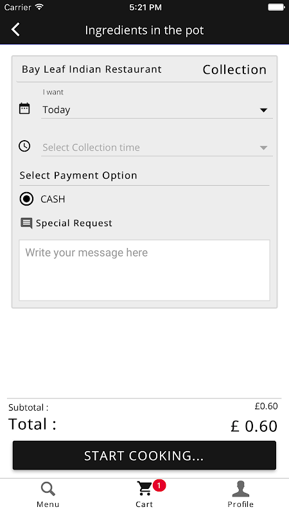The width and height of the screenshot is (289, 514).
Task: Open the Profile person icon
Action: tap(240, 489)
